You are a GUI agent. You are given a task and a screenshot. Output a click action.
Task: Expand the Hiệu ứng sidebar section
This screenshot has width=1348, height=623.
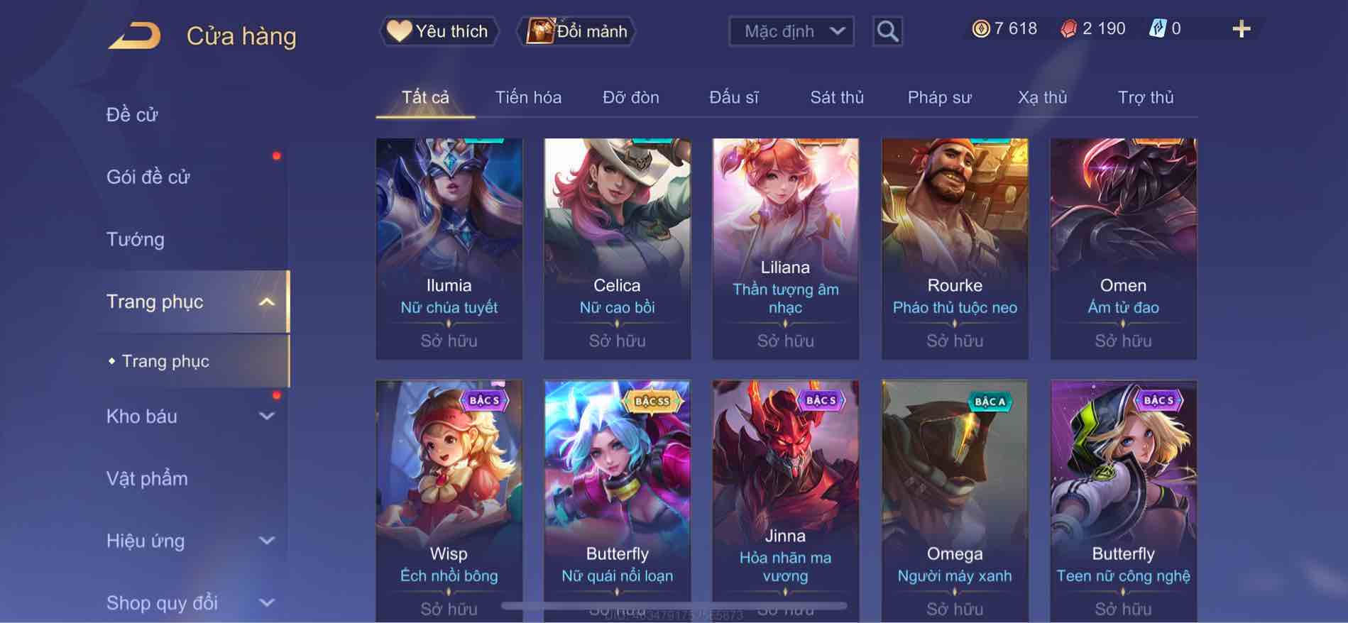tap(267, 541)
